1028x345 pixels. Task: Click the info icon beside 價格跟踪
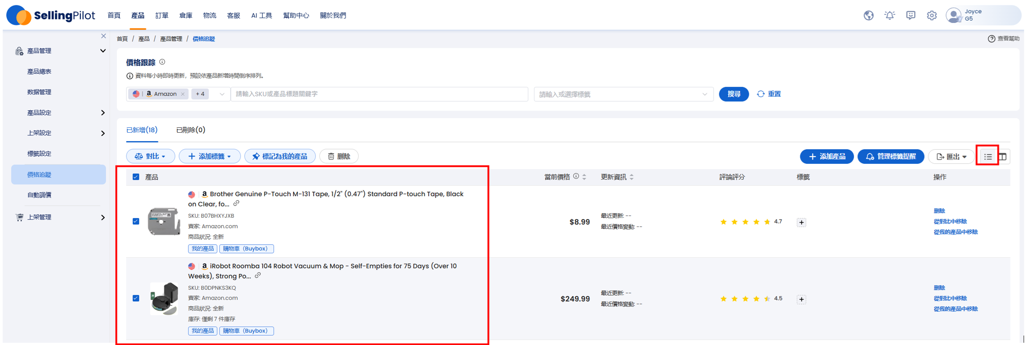[x=162, y=62]
